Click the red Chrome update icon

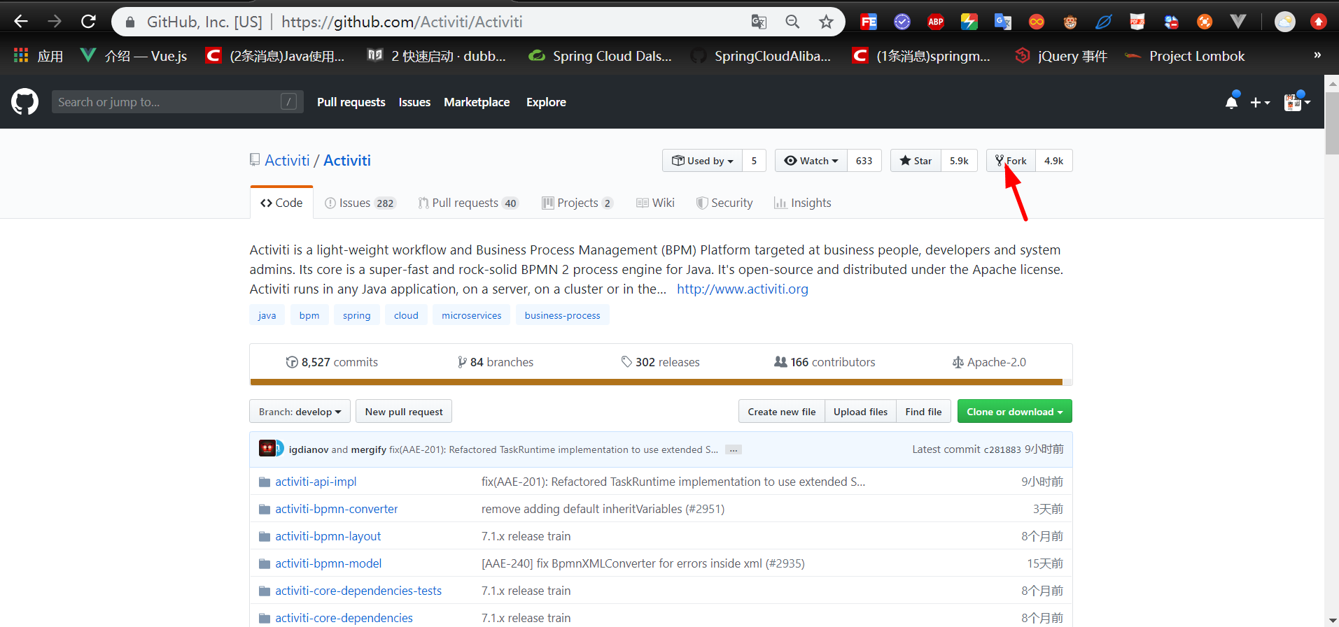point(1319,22)
